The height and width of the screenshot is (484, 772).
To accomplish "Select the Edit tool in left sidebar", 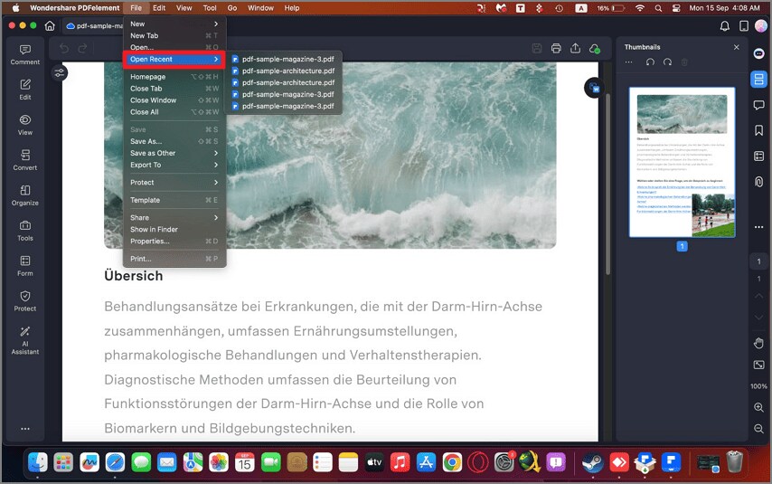I will pyautogui.click(x=25, y=90).
